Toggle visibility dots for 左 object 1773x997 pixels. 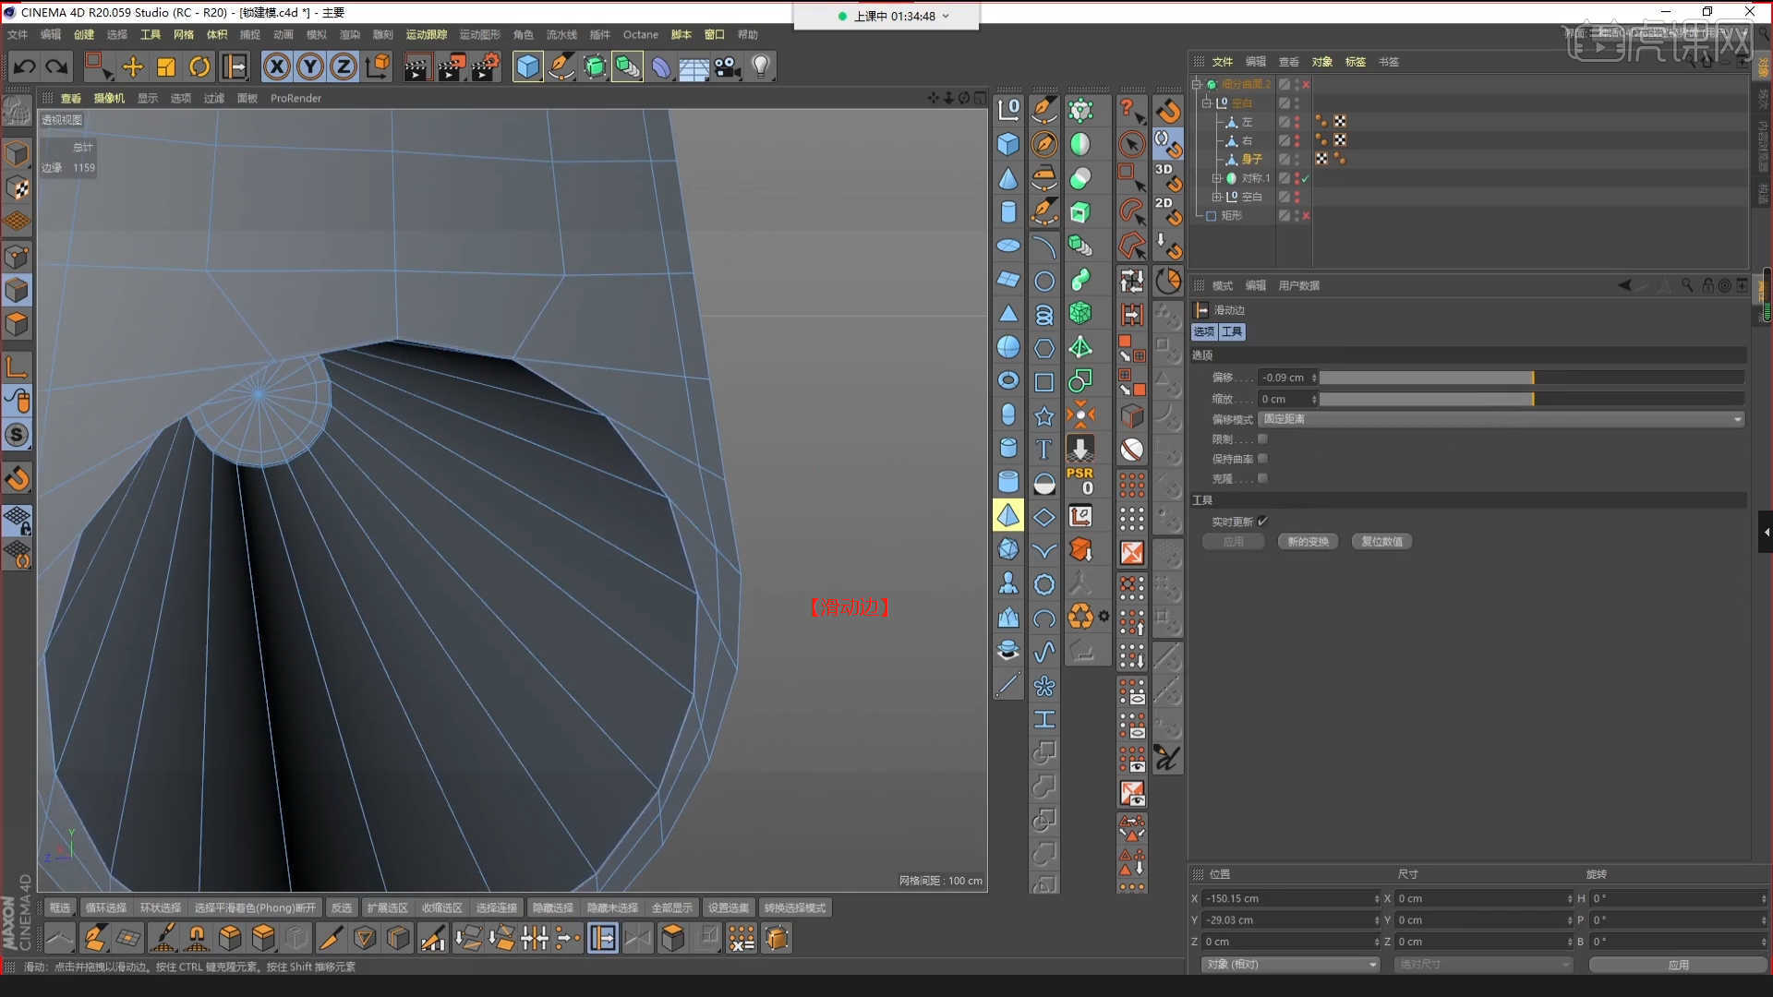click(1297, 121)
